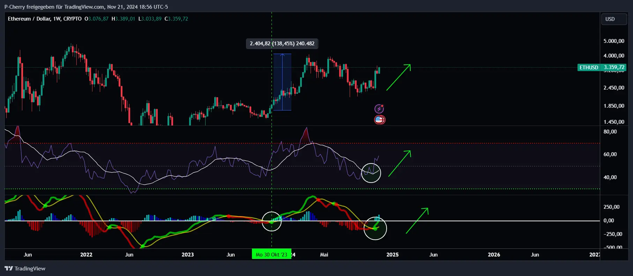Open the TradingView logo link
The image size is (633, 276).
(x=25, y=268)
